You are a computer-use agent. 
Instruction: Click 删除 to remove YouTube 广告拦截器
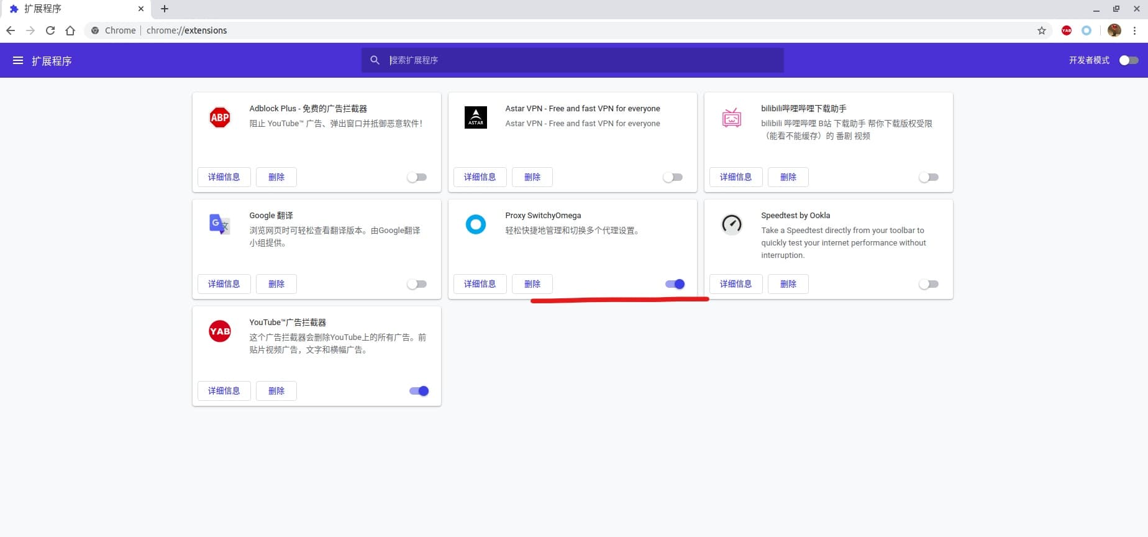coord(276,391)
